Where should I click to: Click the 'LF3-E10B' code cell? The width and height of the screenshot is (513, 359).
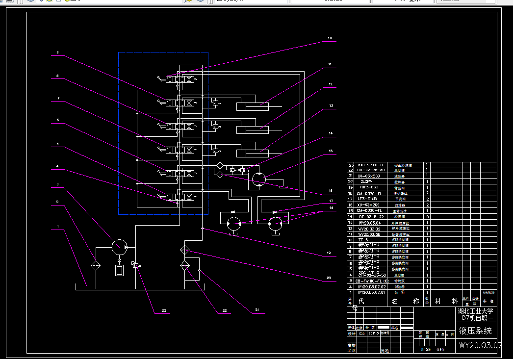367,199
